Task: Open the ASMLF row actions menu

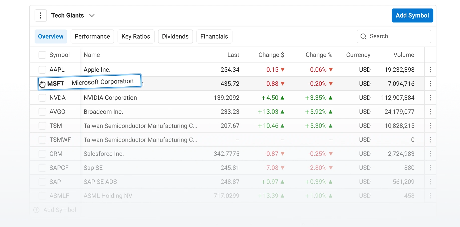Action: (430, 196)
